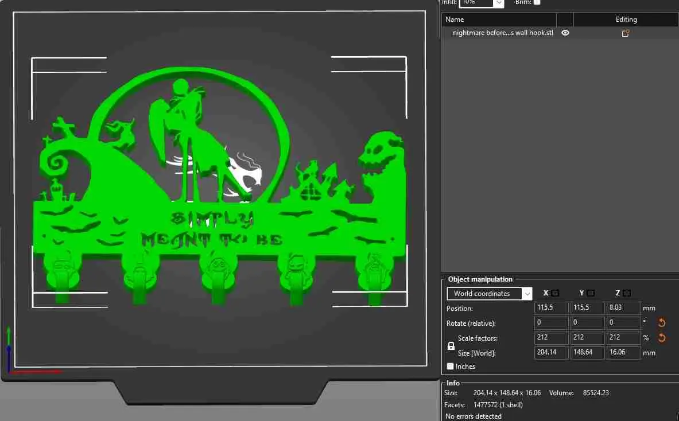Click the Scale factors Z value field

pyautogui.click(x=623, y=338)
